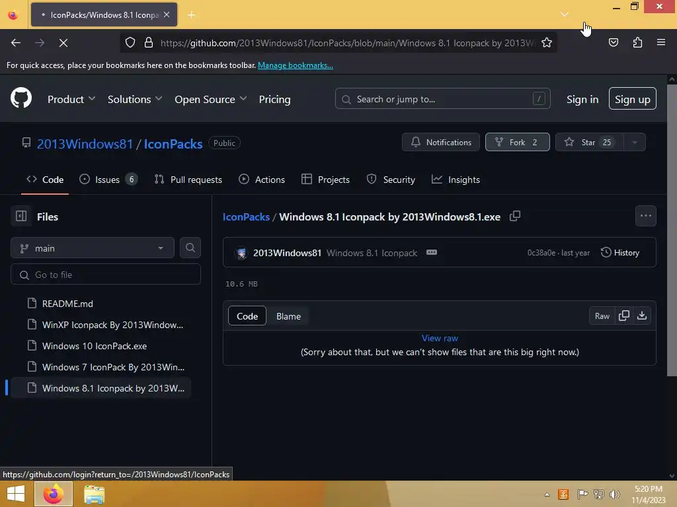The image size is (677, 507).
Task: Open the Projects tab
Action: 325,180
